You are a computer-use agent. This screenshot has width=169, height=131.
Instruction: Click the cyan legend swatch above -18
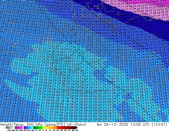pos(32,128)
